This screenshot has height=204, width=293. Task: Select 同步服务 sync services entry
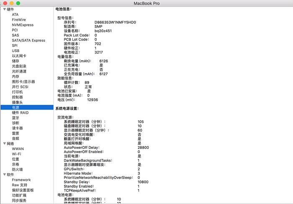pyautogui.click(x=19, y=201)
